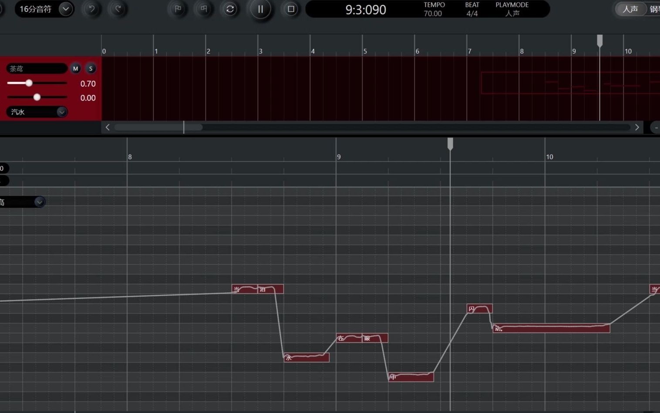Stop playback with the square button
This screenshot has height=413, width=660.
pos(291,9)
